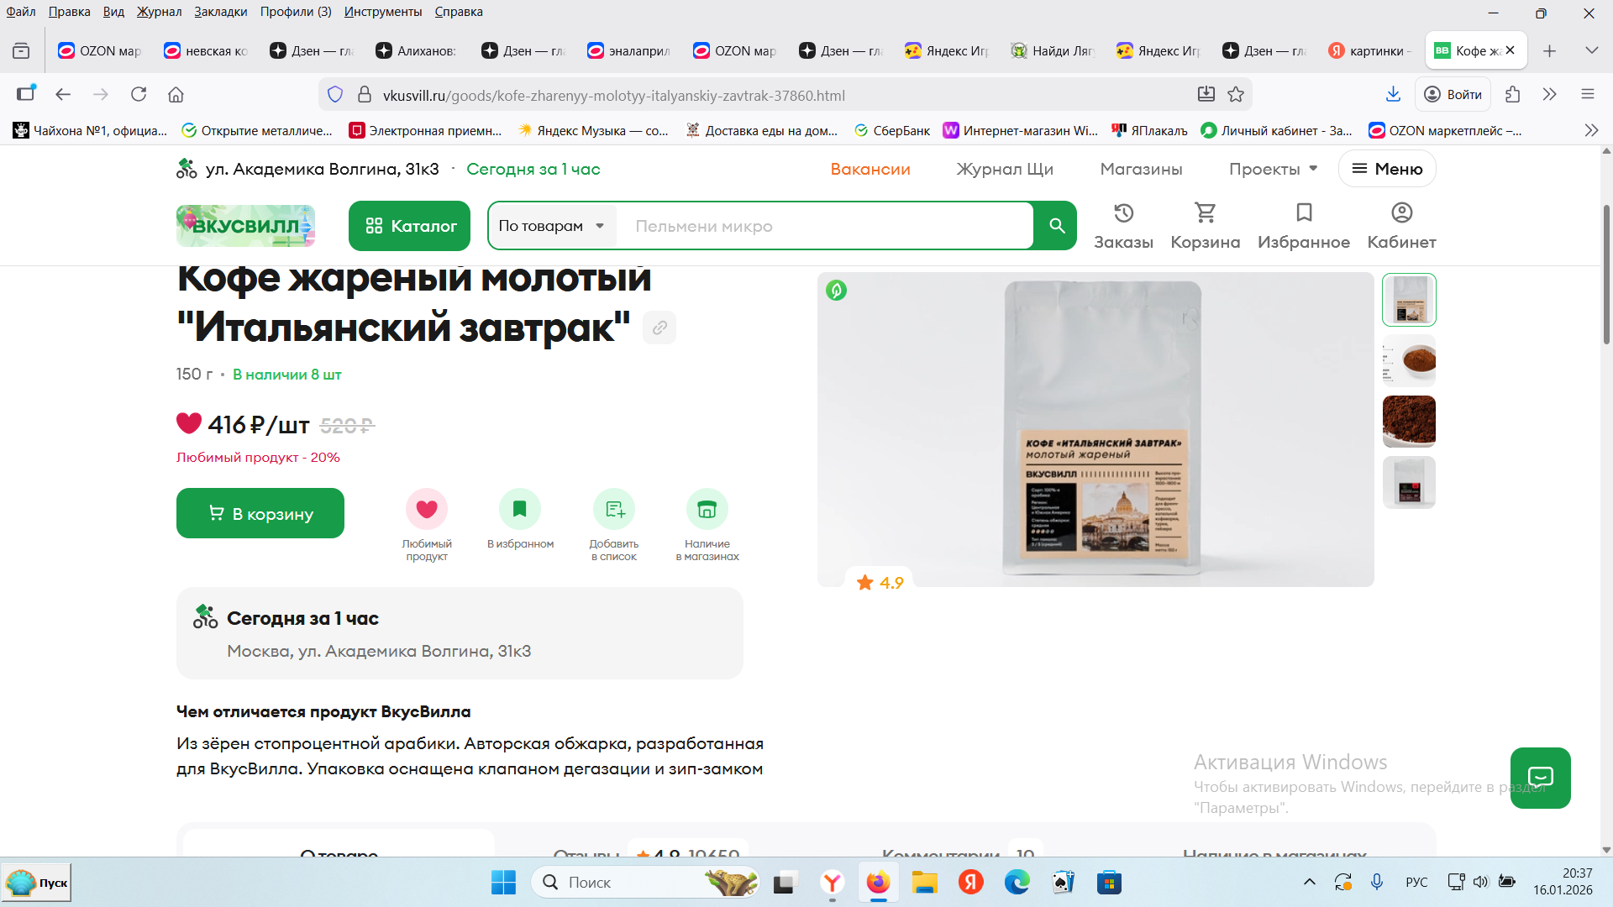Change delivery address ул. Академика Волгина

pos(323,169)
